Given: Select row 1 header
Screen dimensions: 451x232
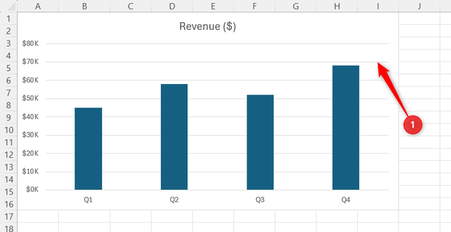Looking at the screenshot, I should pos(9,18).
